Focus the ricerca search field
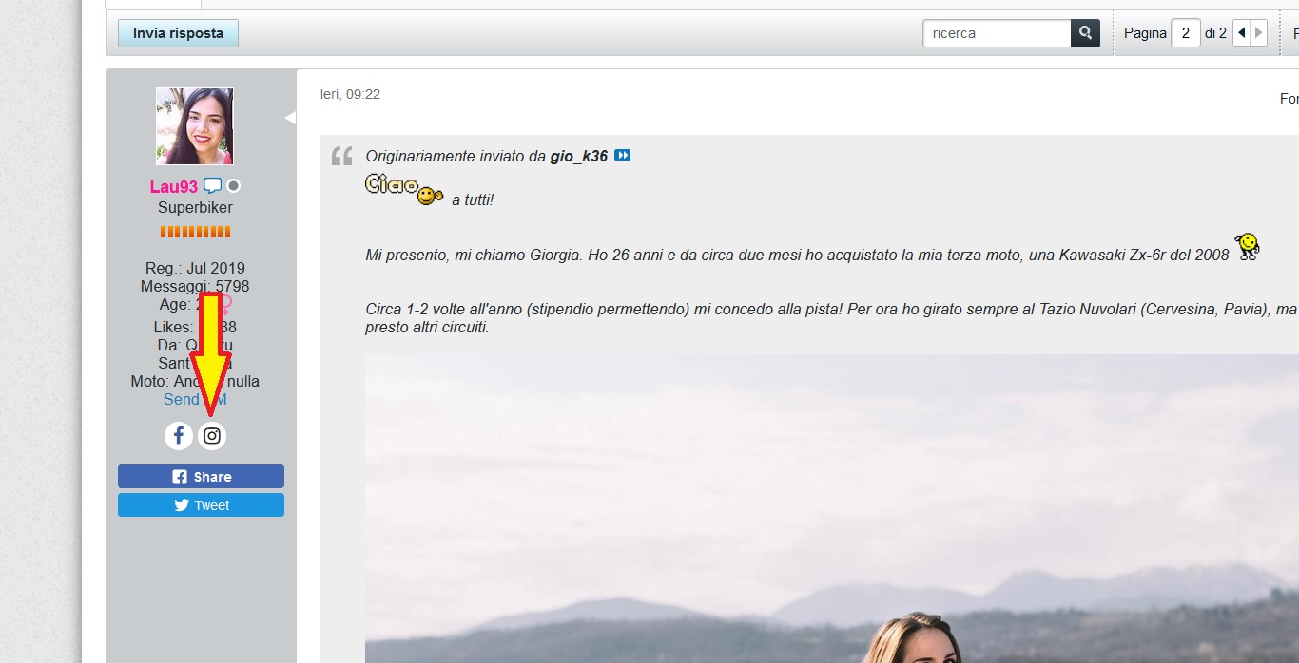1299x663 pixels. tap(997, 33)
